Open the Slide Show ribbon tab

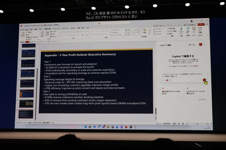tap(65, 28)
